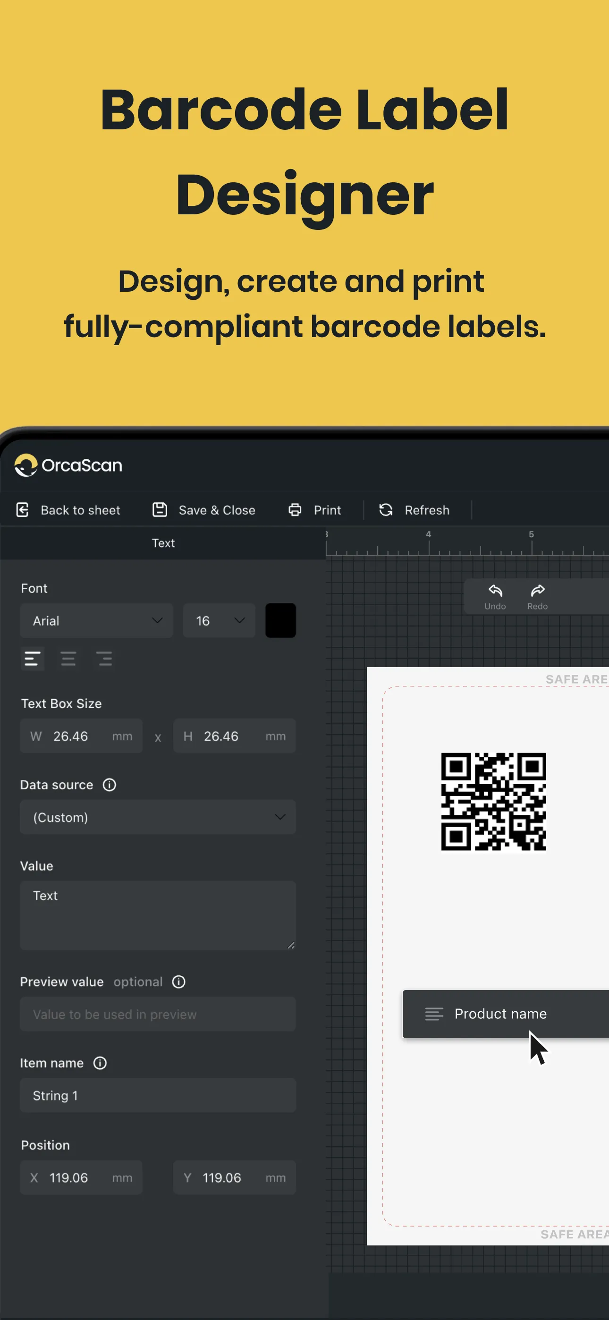
Task: Select the QR code on the label
Action: 494,802
